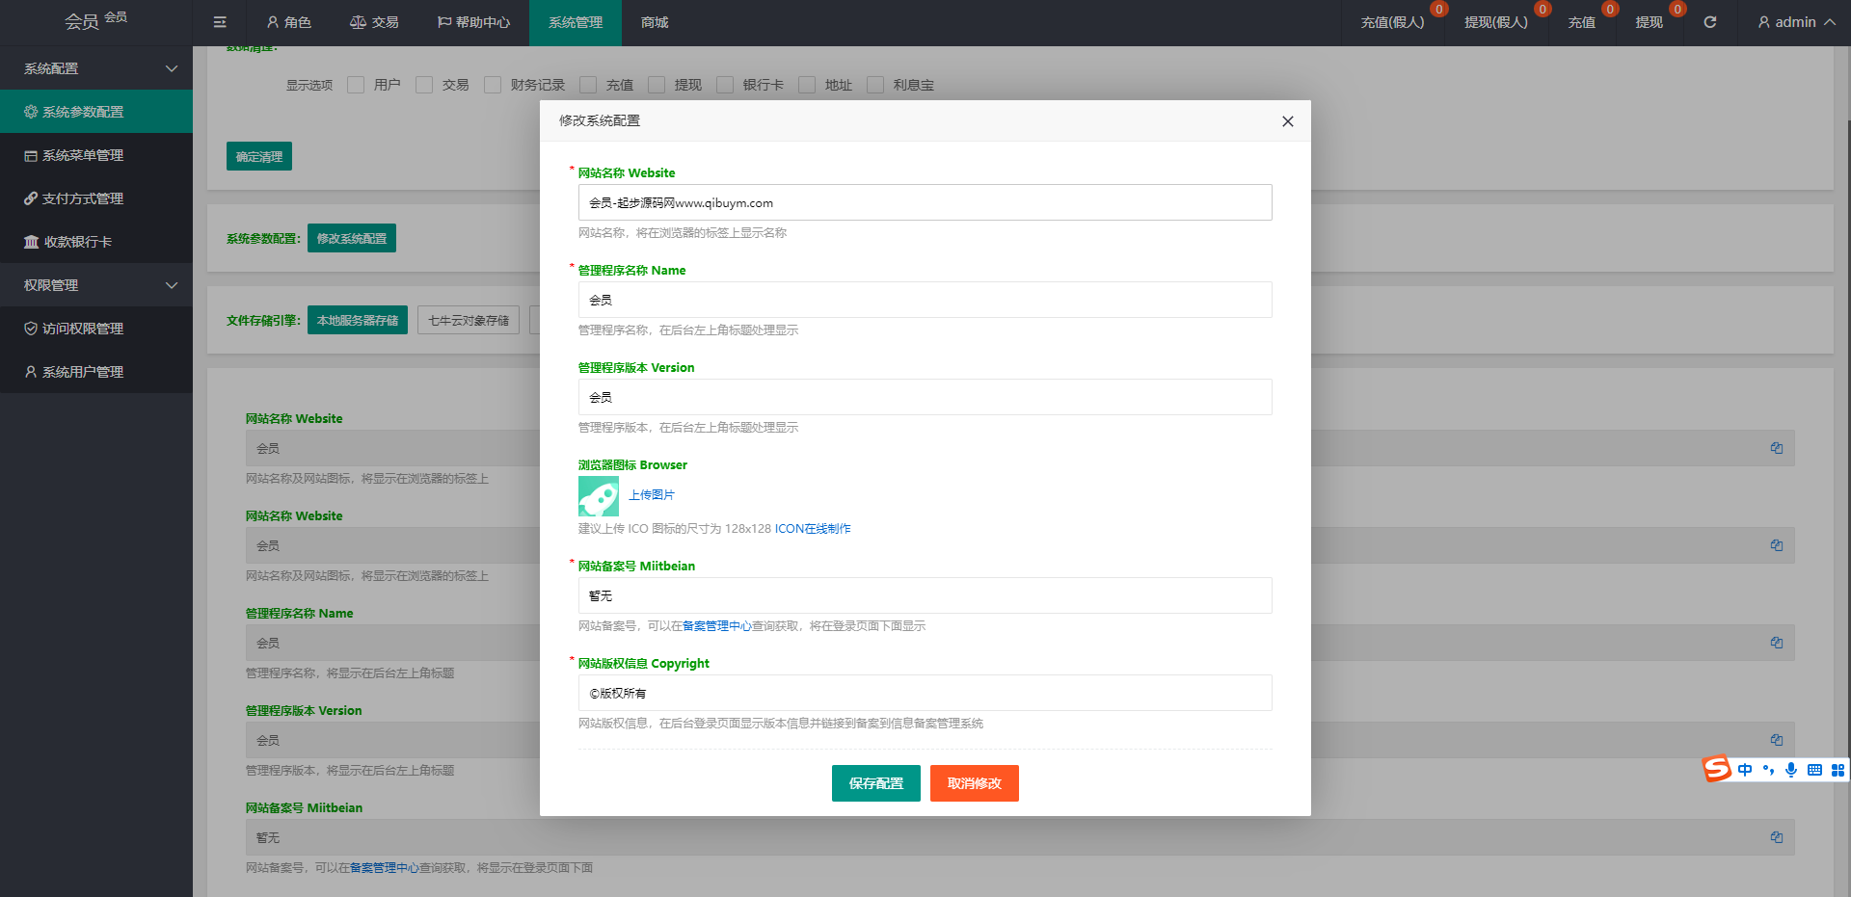This screenshot has height=897, width=1851.
Task: Check the 提现 display option checkbox
Action: point(657,85)
